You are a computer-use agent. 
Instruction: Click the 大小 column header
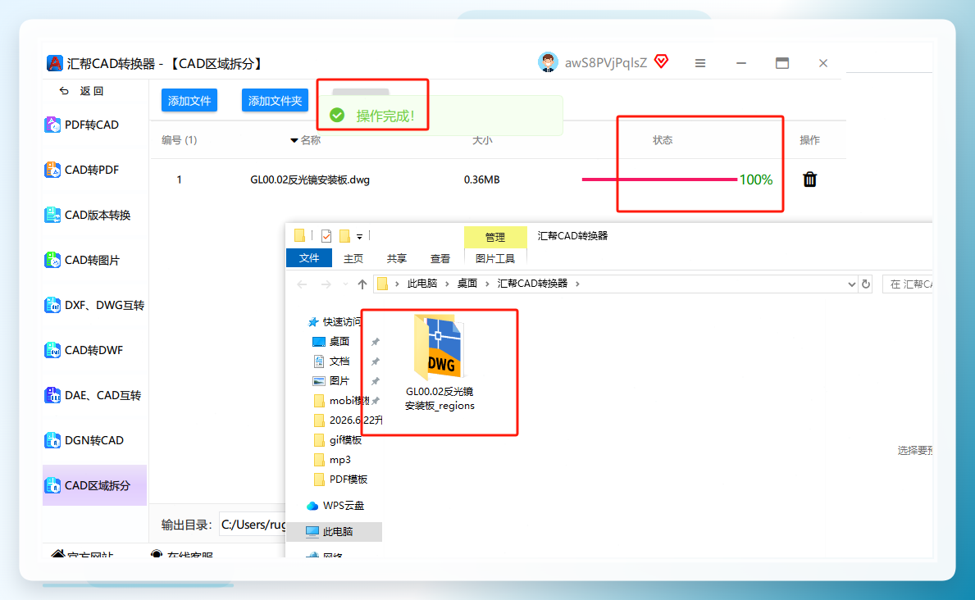click(482, 140)
